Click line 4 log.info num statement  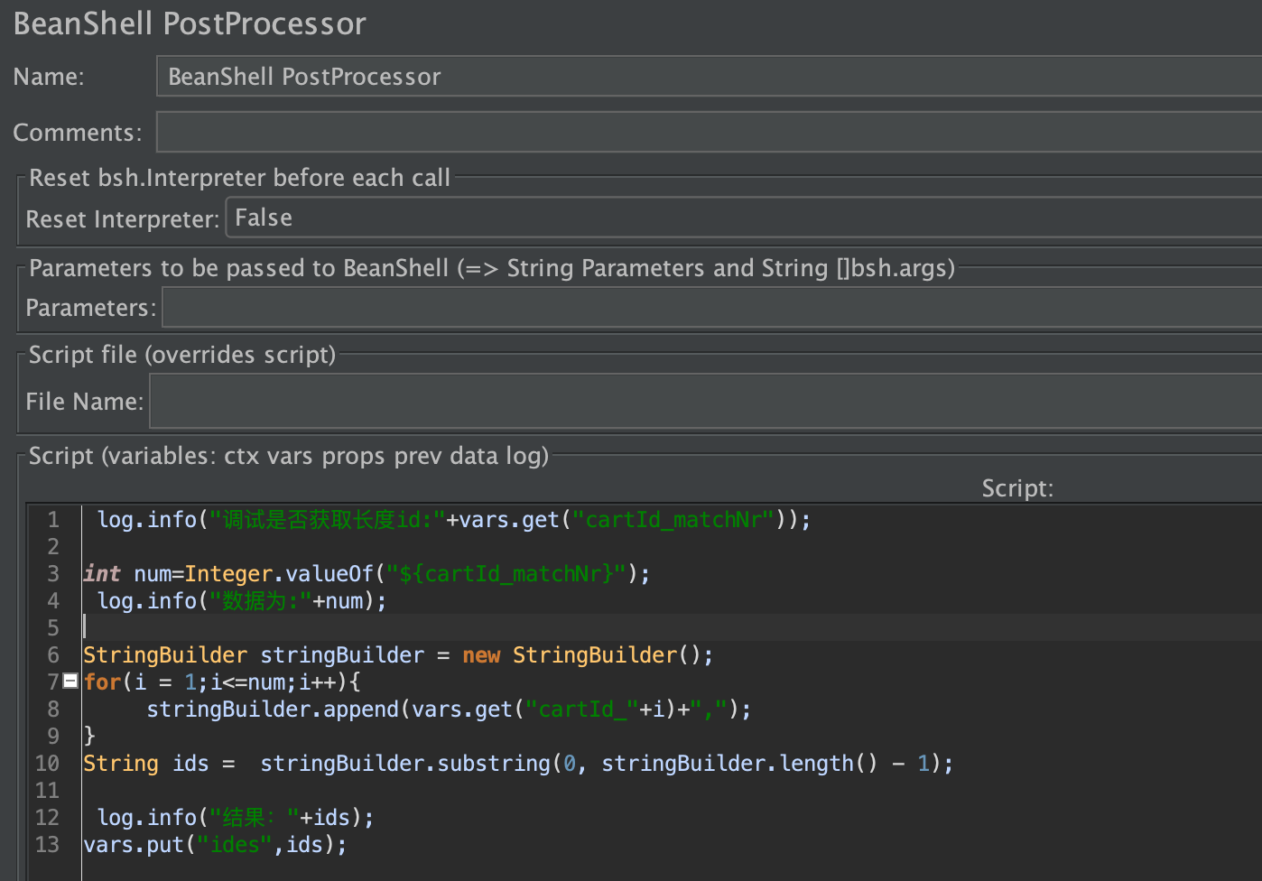[x=242, y=601]
